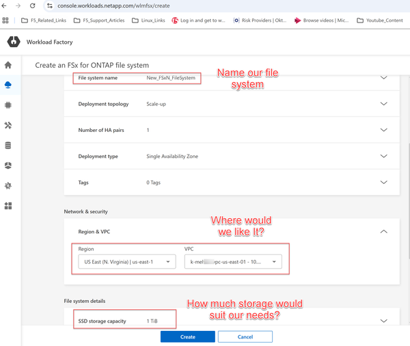Click the Create button
The image size is (410, 346).
188,337
